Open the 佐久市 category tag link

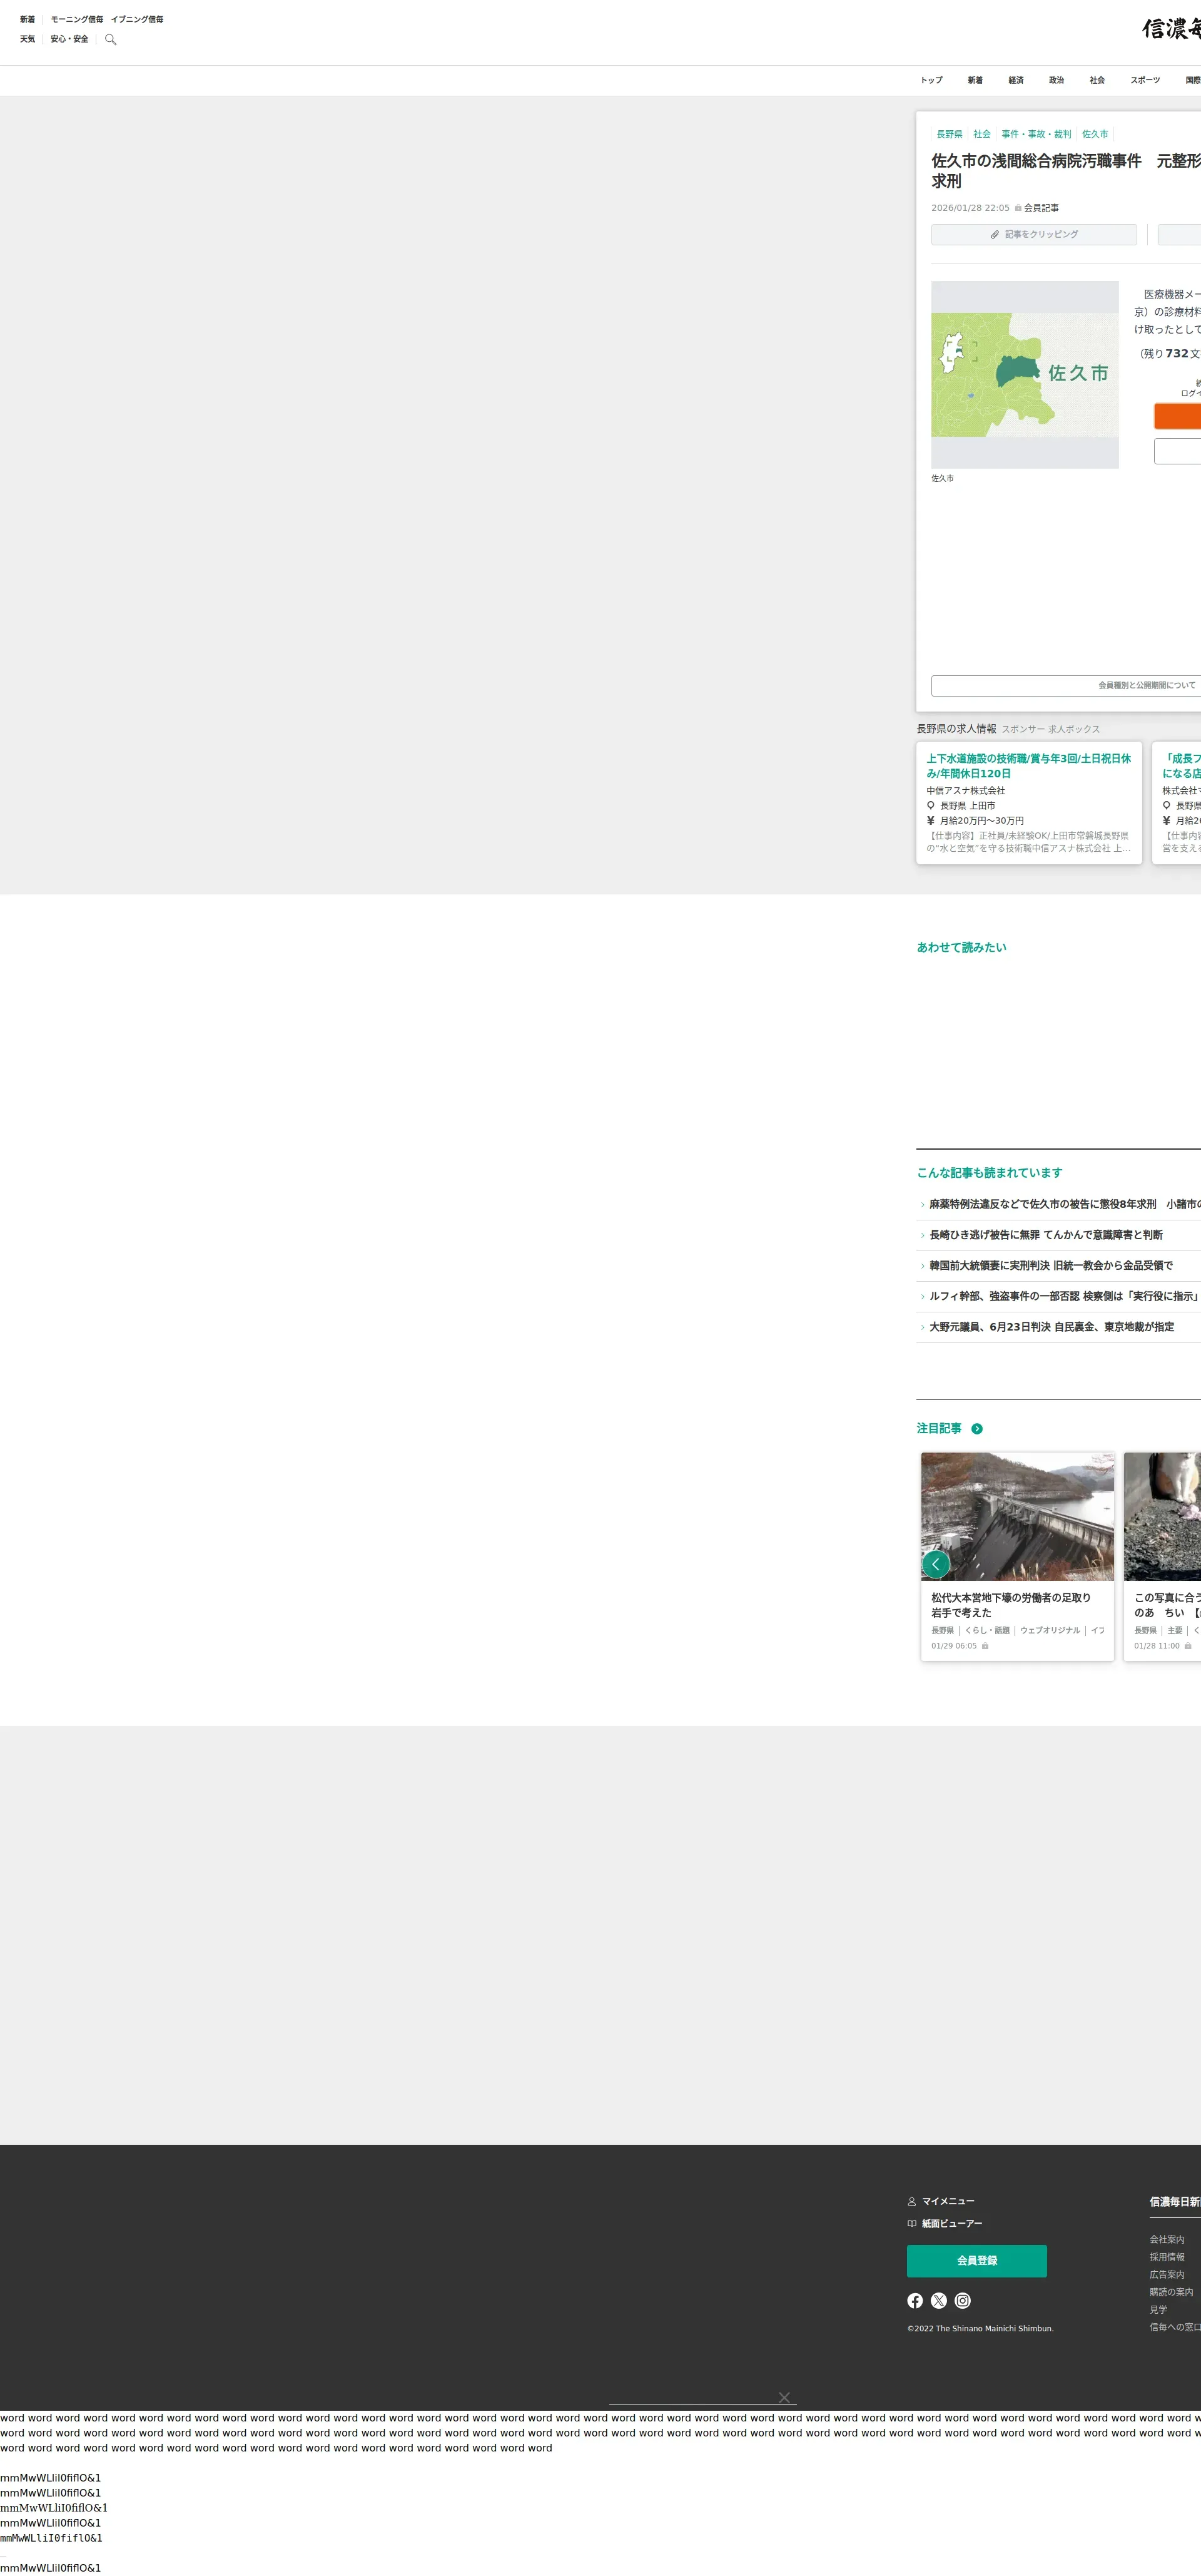1094,134
